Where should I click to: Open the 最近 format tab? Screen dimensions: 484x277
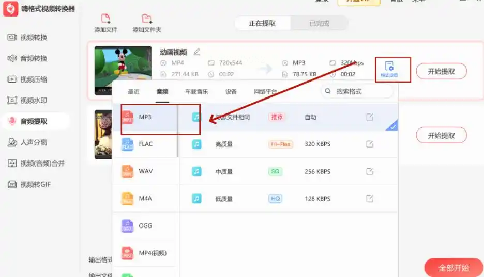(133, 91)
